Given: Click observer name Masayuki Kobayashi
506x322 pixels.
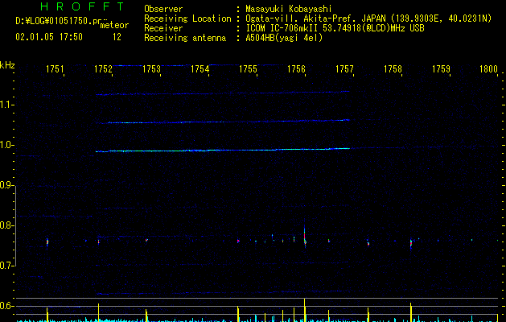Looking at the screenshot, I should click(x=289, y=9).
